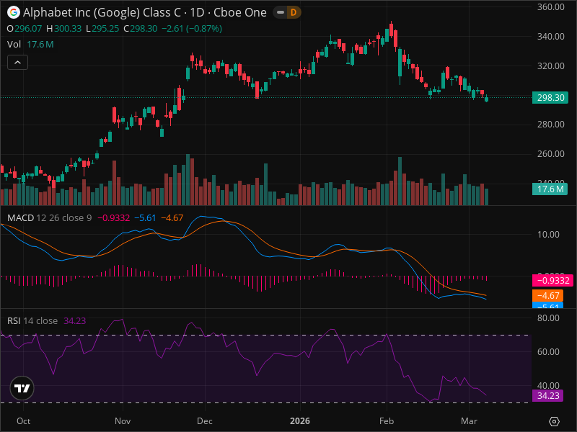Click the 260.00 price level on the scale
Image resolution: width=577 pixels, height=432 pixels.
[550, 153]
